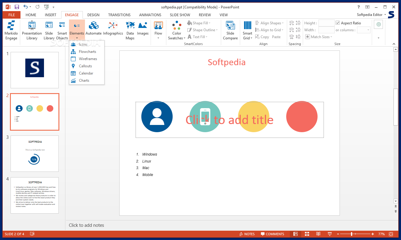This screenshot has height=240, width=401.
Task: Open Align to Grid dropdown
Action: coord(269,30)
